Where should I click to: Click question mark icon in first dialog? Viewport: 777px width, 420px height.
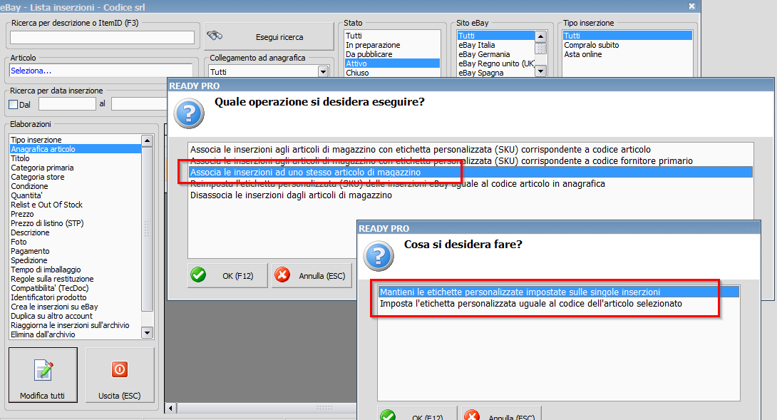tap(189, 113)
